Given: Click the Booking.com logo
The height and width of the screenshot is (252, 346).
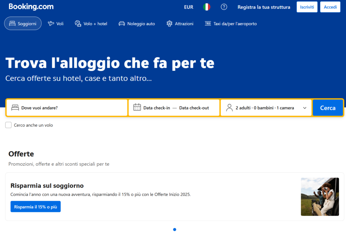Looking at the screenshot, I should [31, 7].
